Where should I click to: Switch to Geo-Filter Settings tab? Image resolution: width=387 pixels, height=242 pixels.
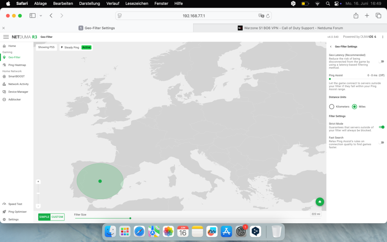click(x=97, y=28)
